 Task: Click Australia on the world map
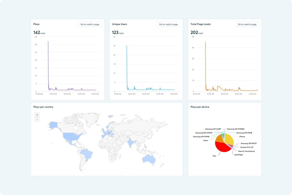tap(149, 159)
